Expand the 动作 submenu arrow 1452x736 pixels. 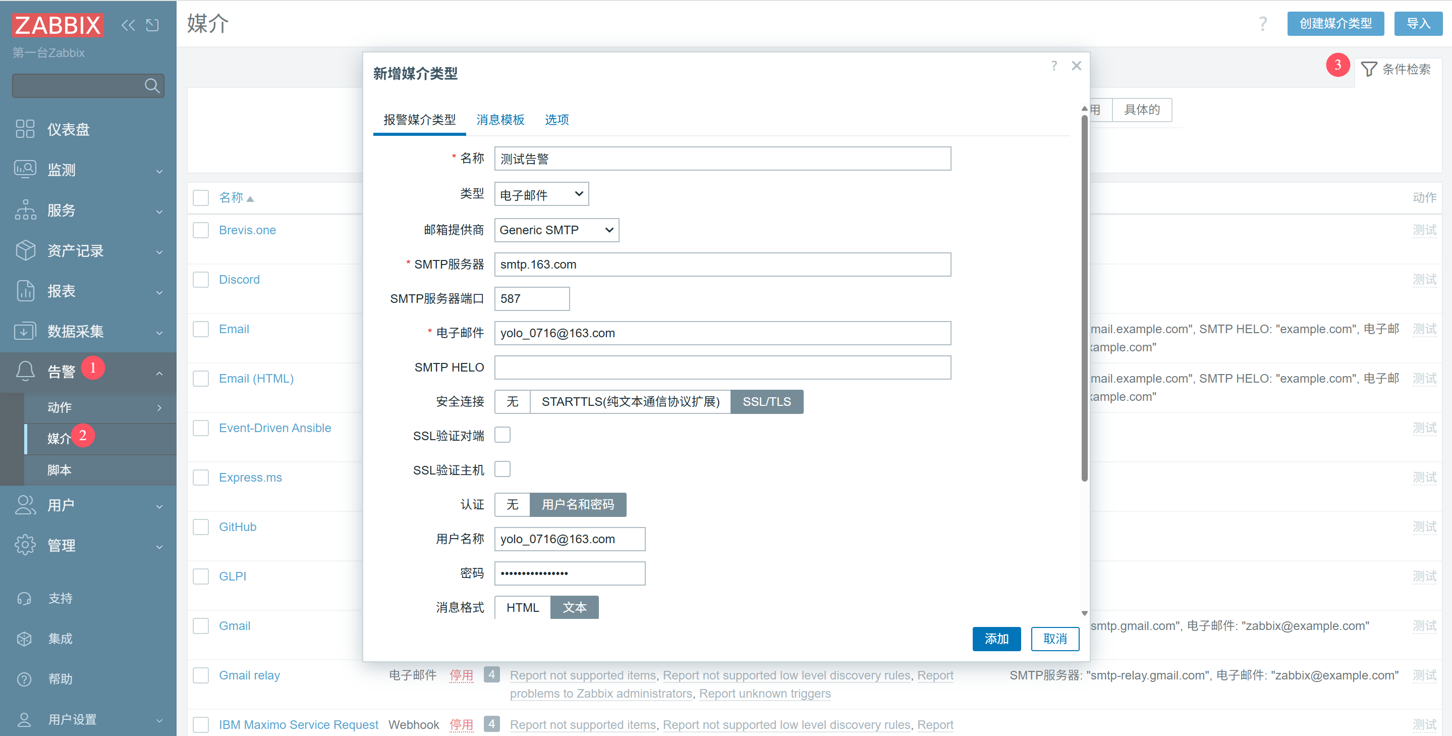(159, 407)
